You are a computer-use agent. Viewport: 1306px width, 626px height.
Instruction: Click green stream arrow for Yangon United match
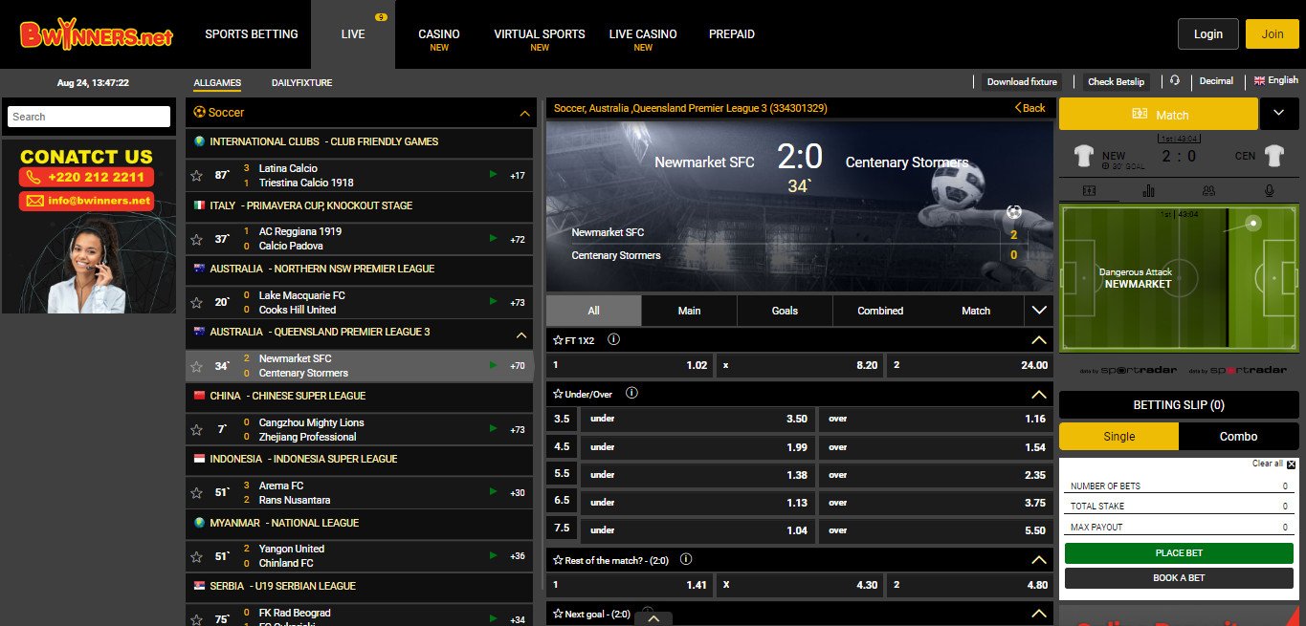point(493,555)
